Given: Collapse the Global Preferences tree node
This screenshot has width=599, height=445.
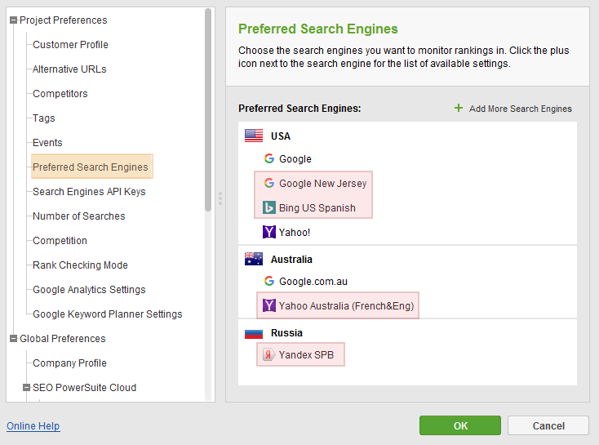Looking at the screenshot, I should (x=13, y=338).
